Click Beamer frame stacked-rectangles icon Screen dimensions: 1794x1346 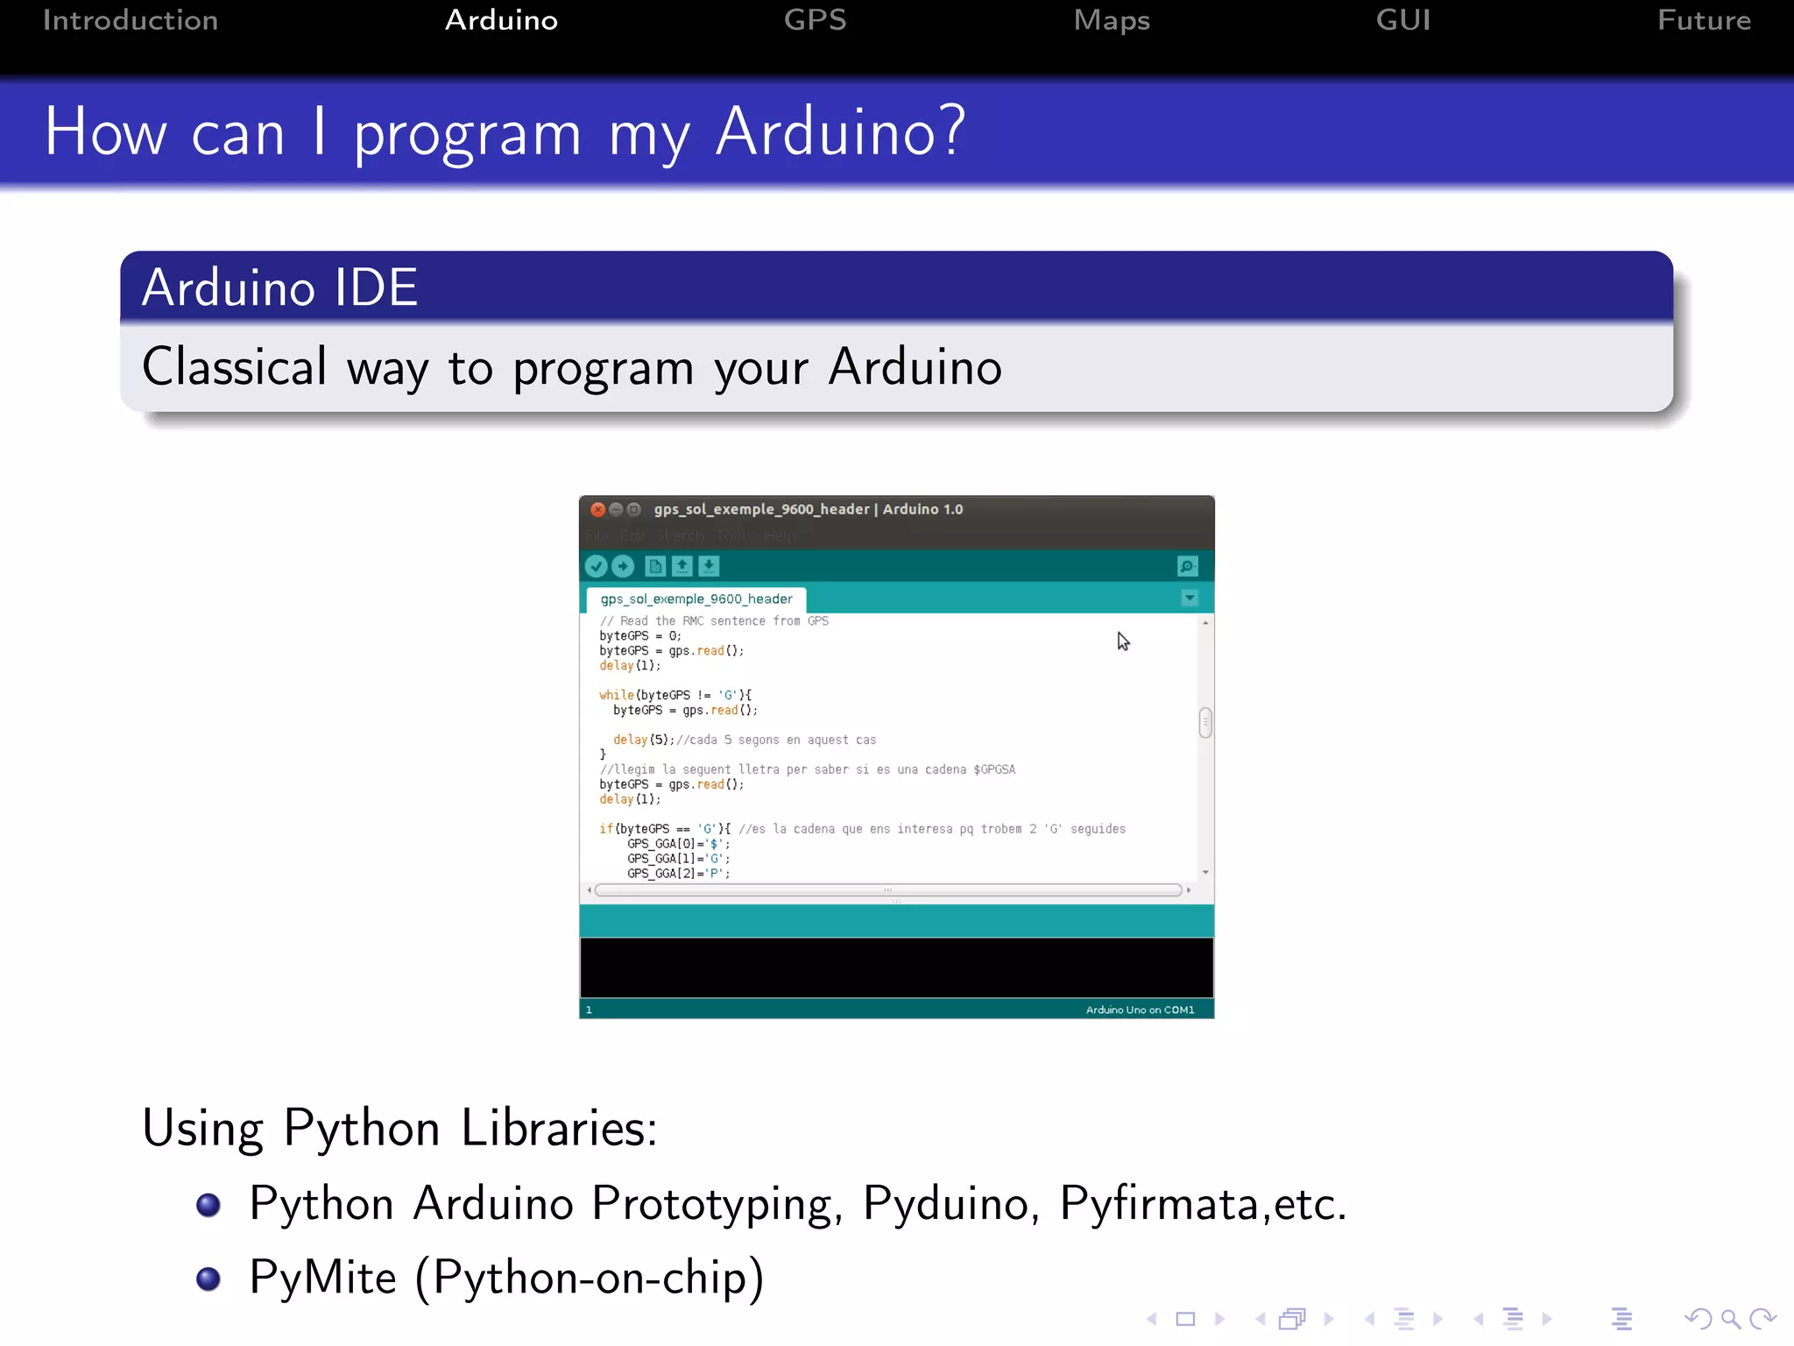point(1292,1319)
